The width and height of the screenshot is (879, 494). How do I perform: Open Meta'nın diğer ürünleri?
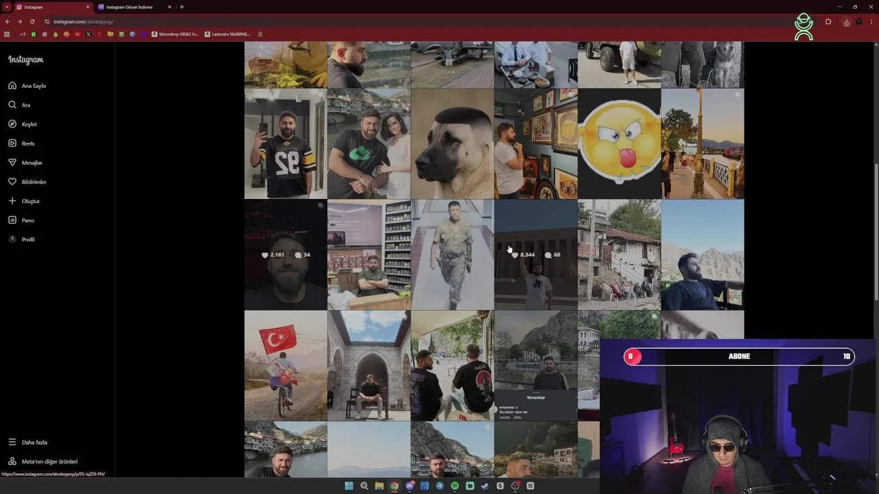pyautogui.click(x=43, y=462)
